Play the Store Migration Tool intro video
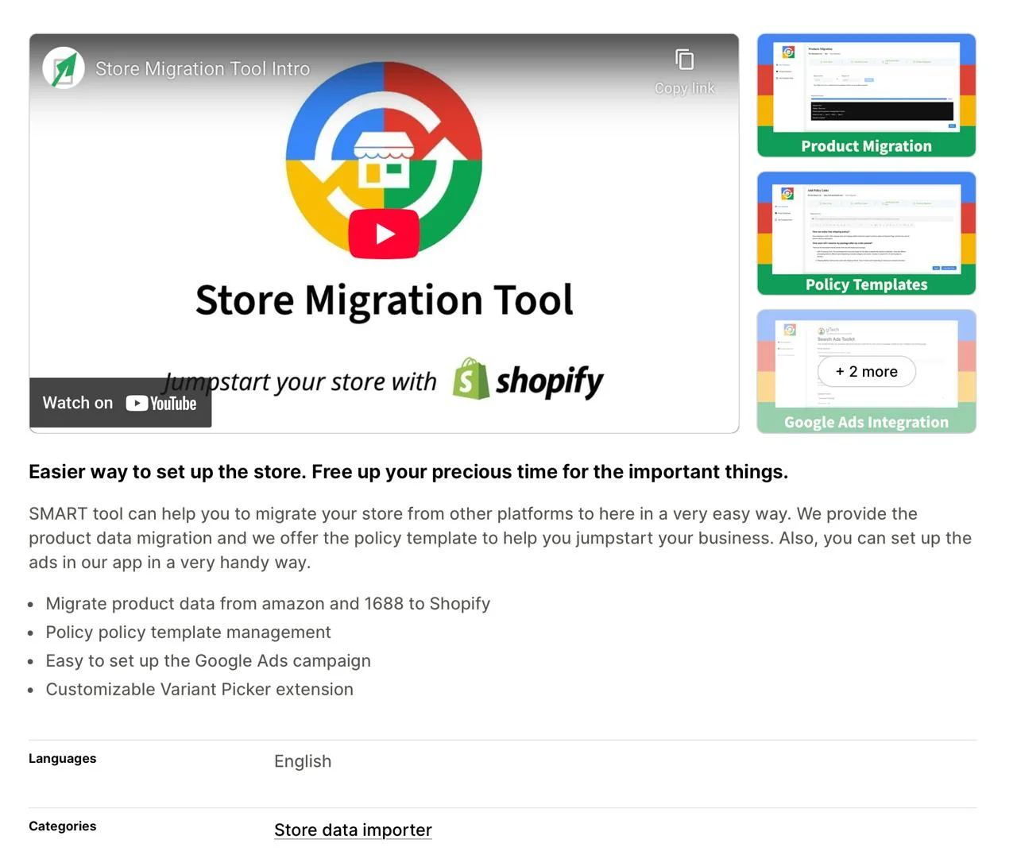Image resolution: width=1017 pixels, height=855 pixels. pyautogui.click(x=385, y=233)
